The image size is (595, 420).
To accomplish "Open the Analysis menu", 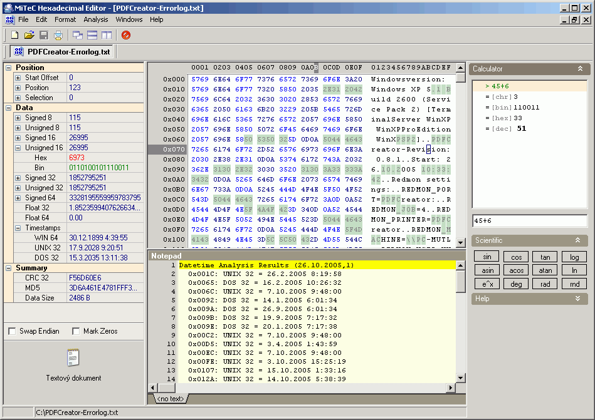I will [x=96, y=19].
